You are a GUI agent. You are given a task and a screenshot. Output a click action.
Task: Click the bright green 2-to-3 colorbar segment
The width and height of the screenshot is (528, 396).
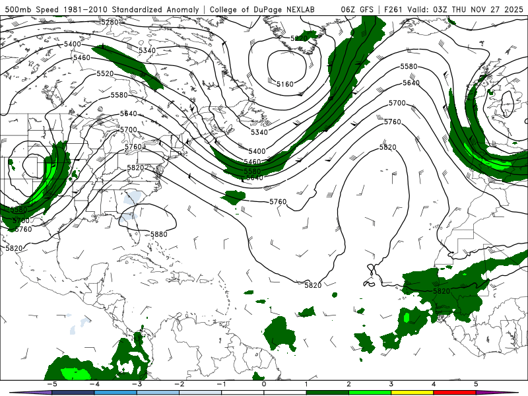pos(370,393)
